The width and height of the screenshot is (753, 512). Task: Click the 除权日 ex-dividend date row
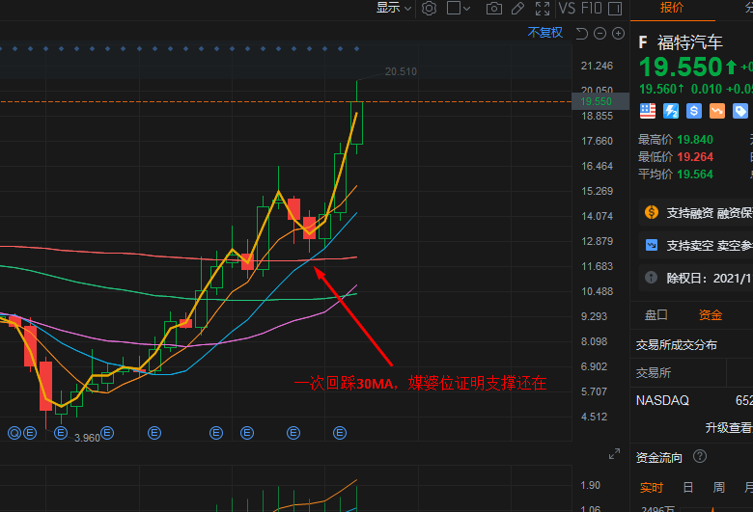696,278
